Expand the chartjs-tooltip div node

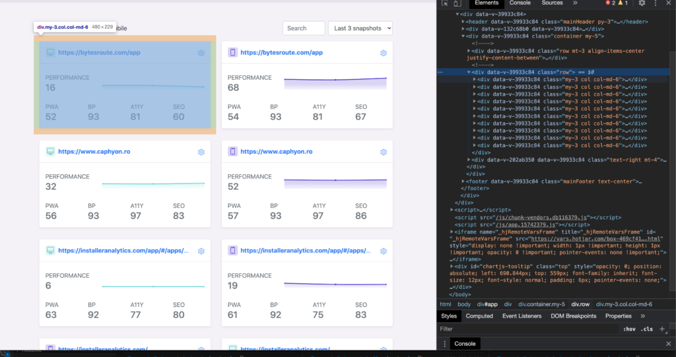tap(452, 267)
